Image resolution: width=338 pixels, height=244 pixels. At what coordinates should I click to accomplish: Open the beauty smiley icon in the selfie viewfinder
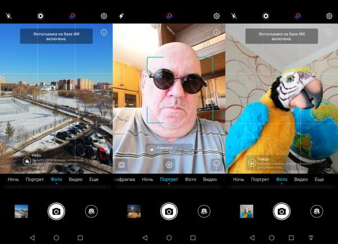(x=215, y=164)
